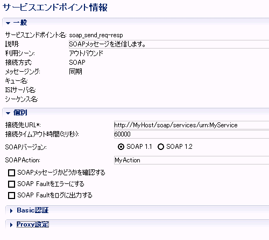Viewport: 269px width, 240px height.
Task: Click the 一般 section title
Action: pos(20,23)
